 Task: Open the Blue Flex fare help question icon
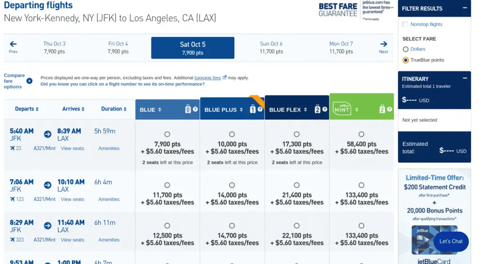pyautogui.click(x=325, y=109)
